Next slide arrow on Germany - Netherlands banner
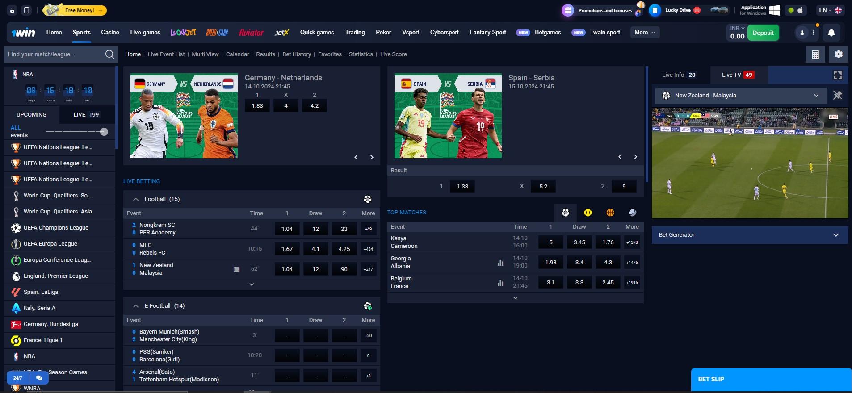The image size is (852, 393). [372, 157]
